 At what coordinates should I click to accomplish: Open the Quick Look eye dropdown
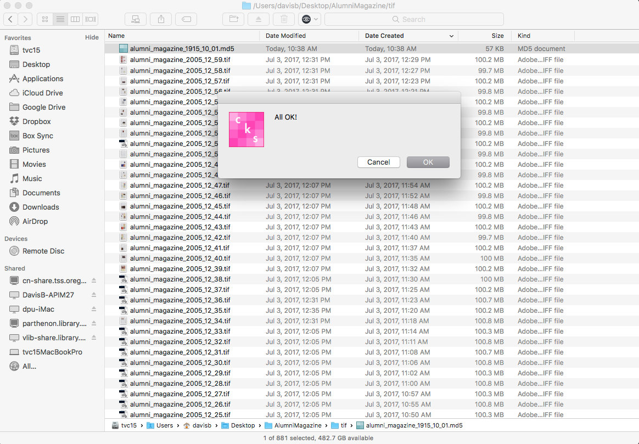pos(310,19)
